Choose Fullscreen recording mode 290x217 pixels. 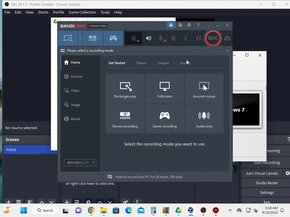click(165, 89)
